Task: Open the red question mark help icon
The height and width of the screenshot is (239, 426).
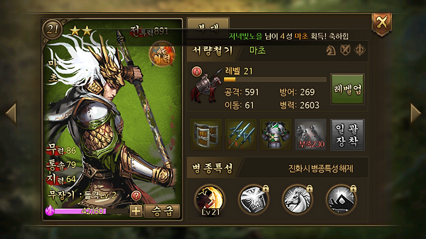Action: coord(136,196)
